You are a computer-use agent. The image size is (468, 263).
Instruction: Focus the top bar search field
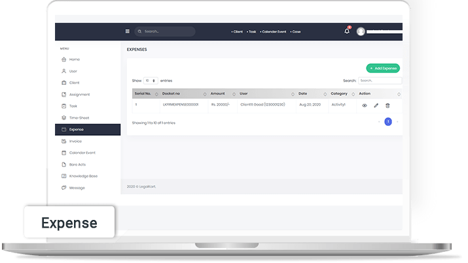click(168, 31)
